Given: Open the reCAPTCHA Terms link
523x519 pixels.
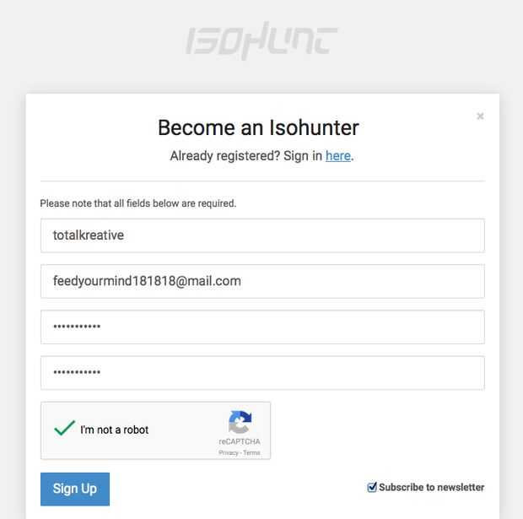Looking at the screenshot, I should (x=252, y=453).
